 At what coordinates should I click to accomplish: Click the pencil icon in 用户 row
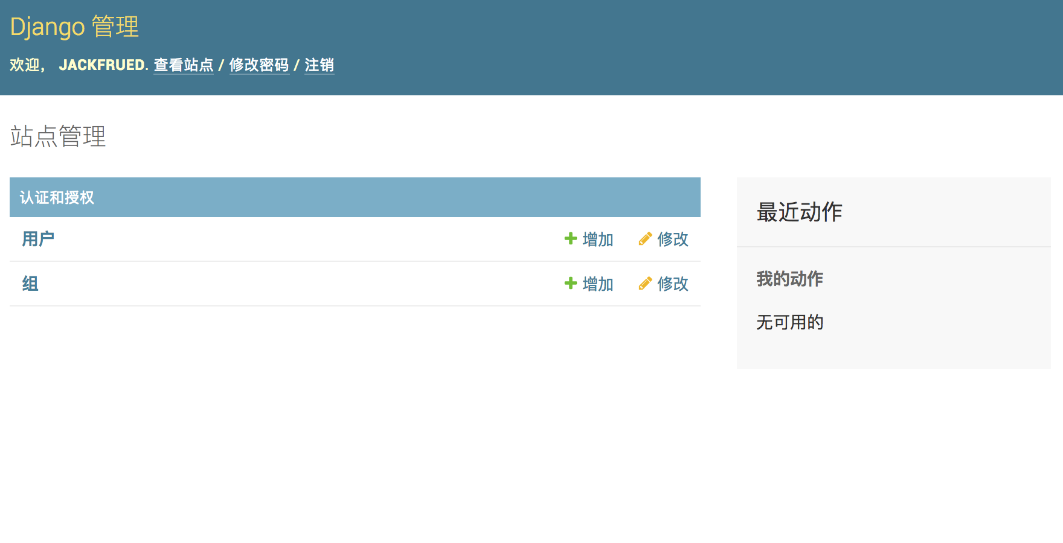click(645, 239)
